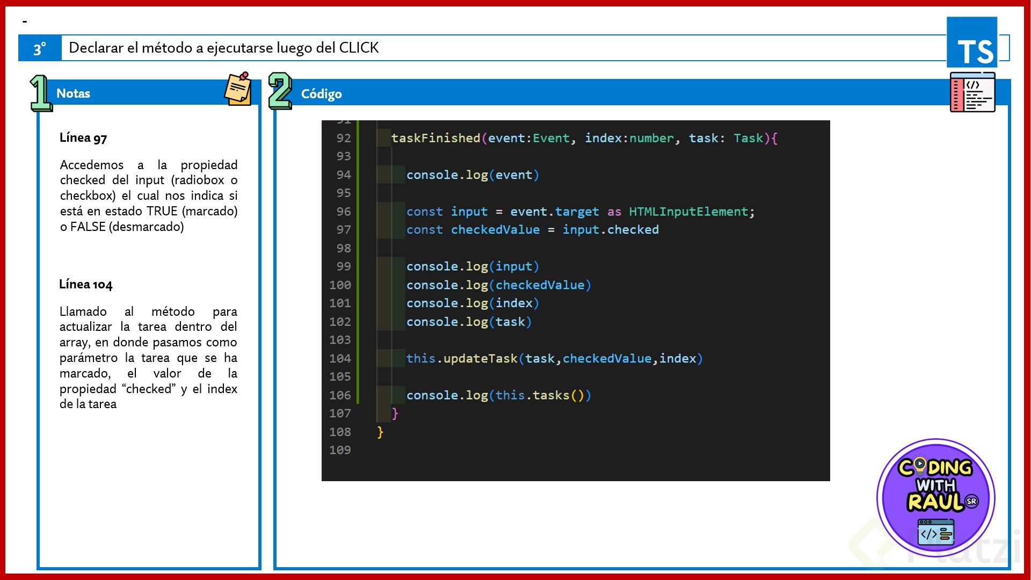Click the 'Línea 104' heading
The height and width of the screenshot is (580, 1031).
(86, 285)
